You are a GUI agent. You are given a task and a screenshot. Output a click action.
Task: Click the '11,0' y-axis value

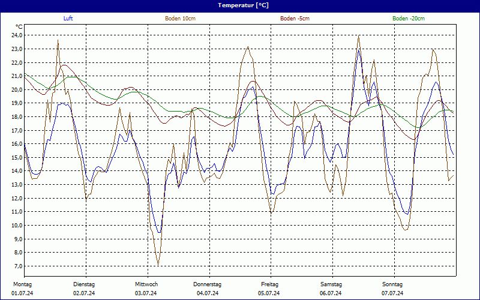pos(17,212)
